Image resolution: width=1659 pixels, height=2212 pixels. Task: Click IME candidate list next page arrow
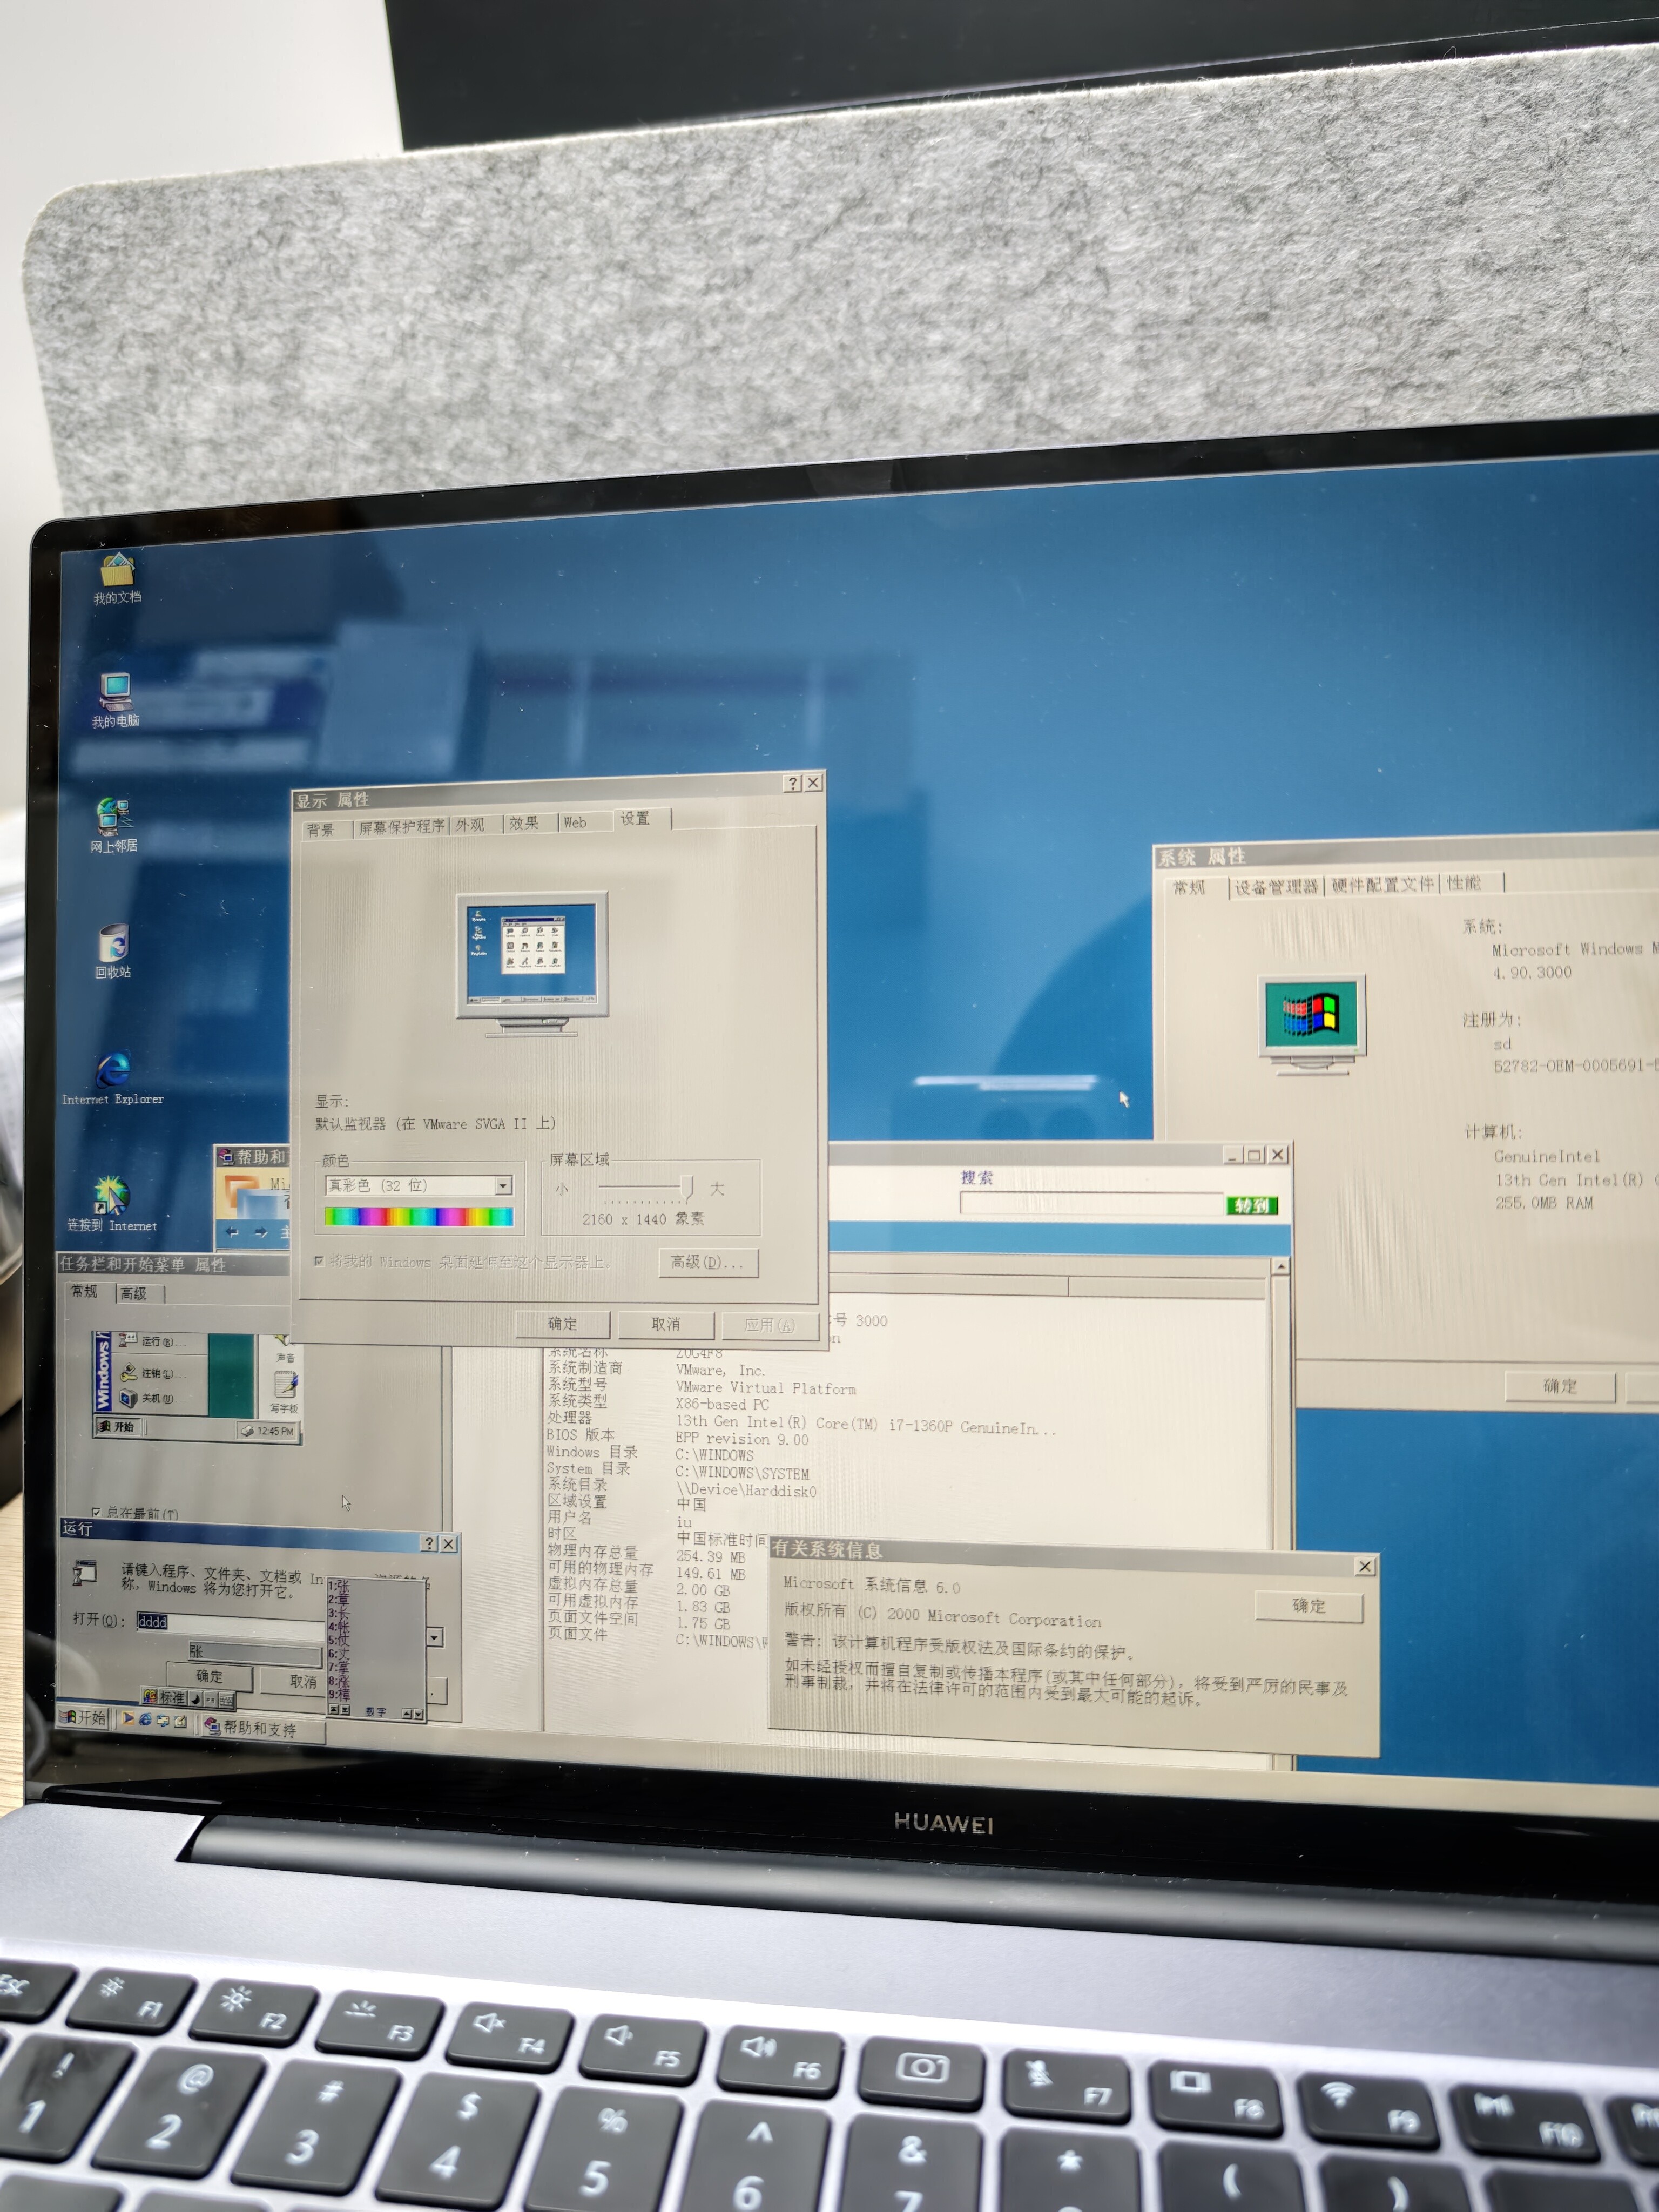point(418,1714)
